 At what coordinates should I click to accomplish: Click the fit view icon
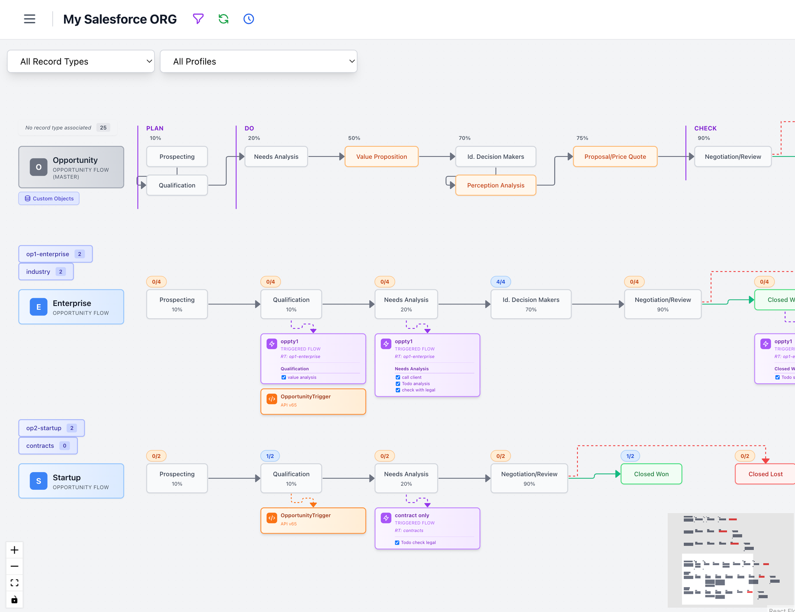[15, 582]
